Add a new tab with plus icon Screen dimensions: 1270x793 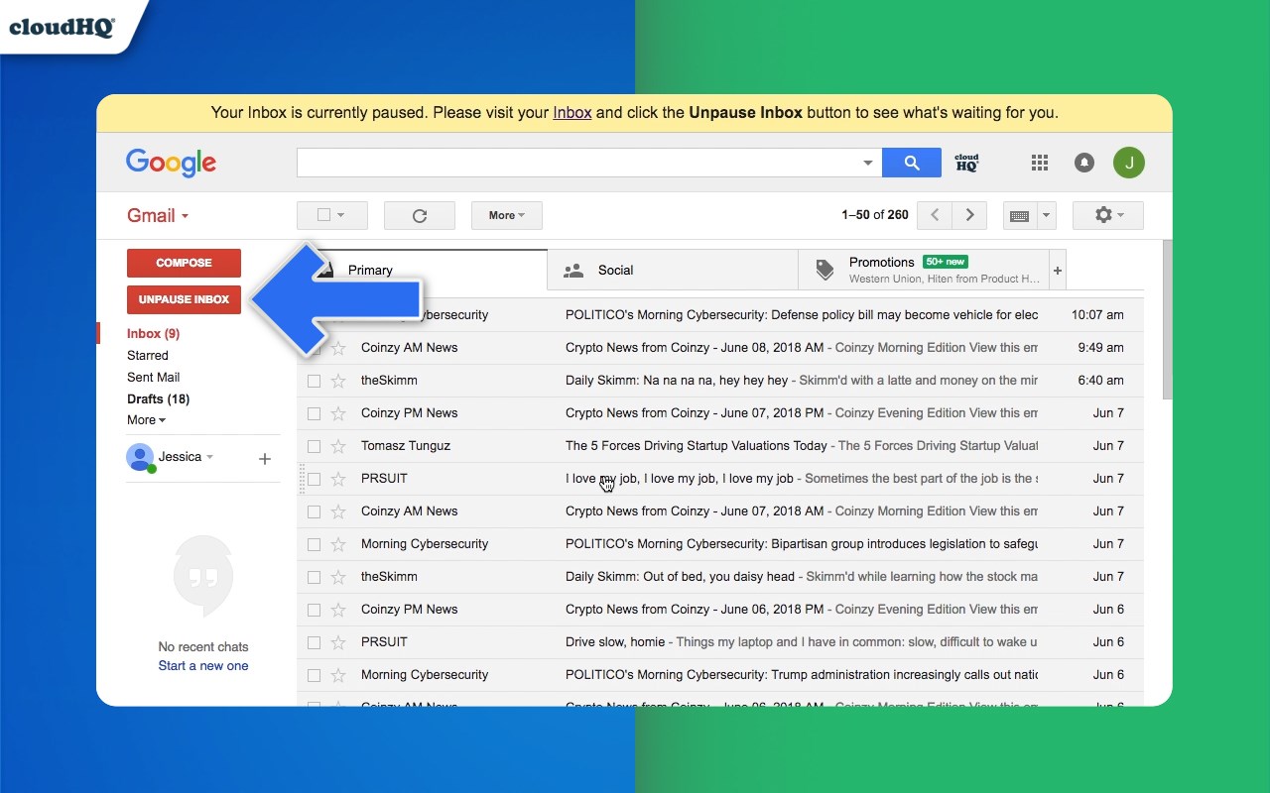click(1058, 270)
